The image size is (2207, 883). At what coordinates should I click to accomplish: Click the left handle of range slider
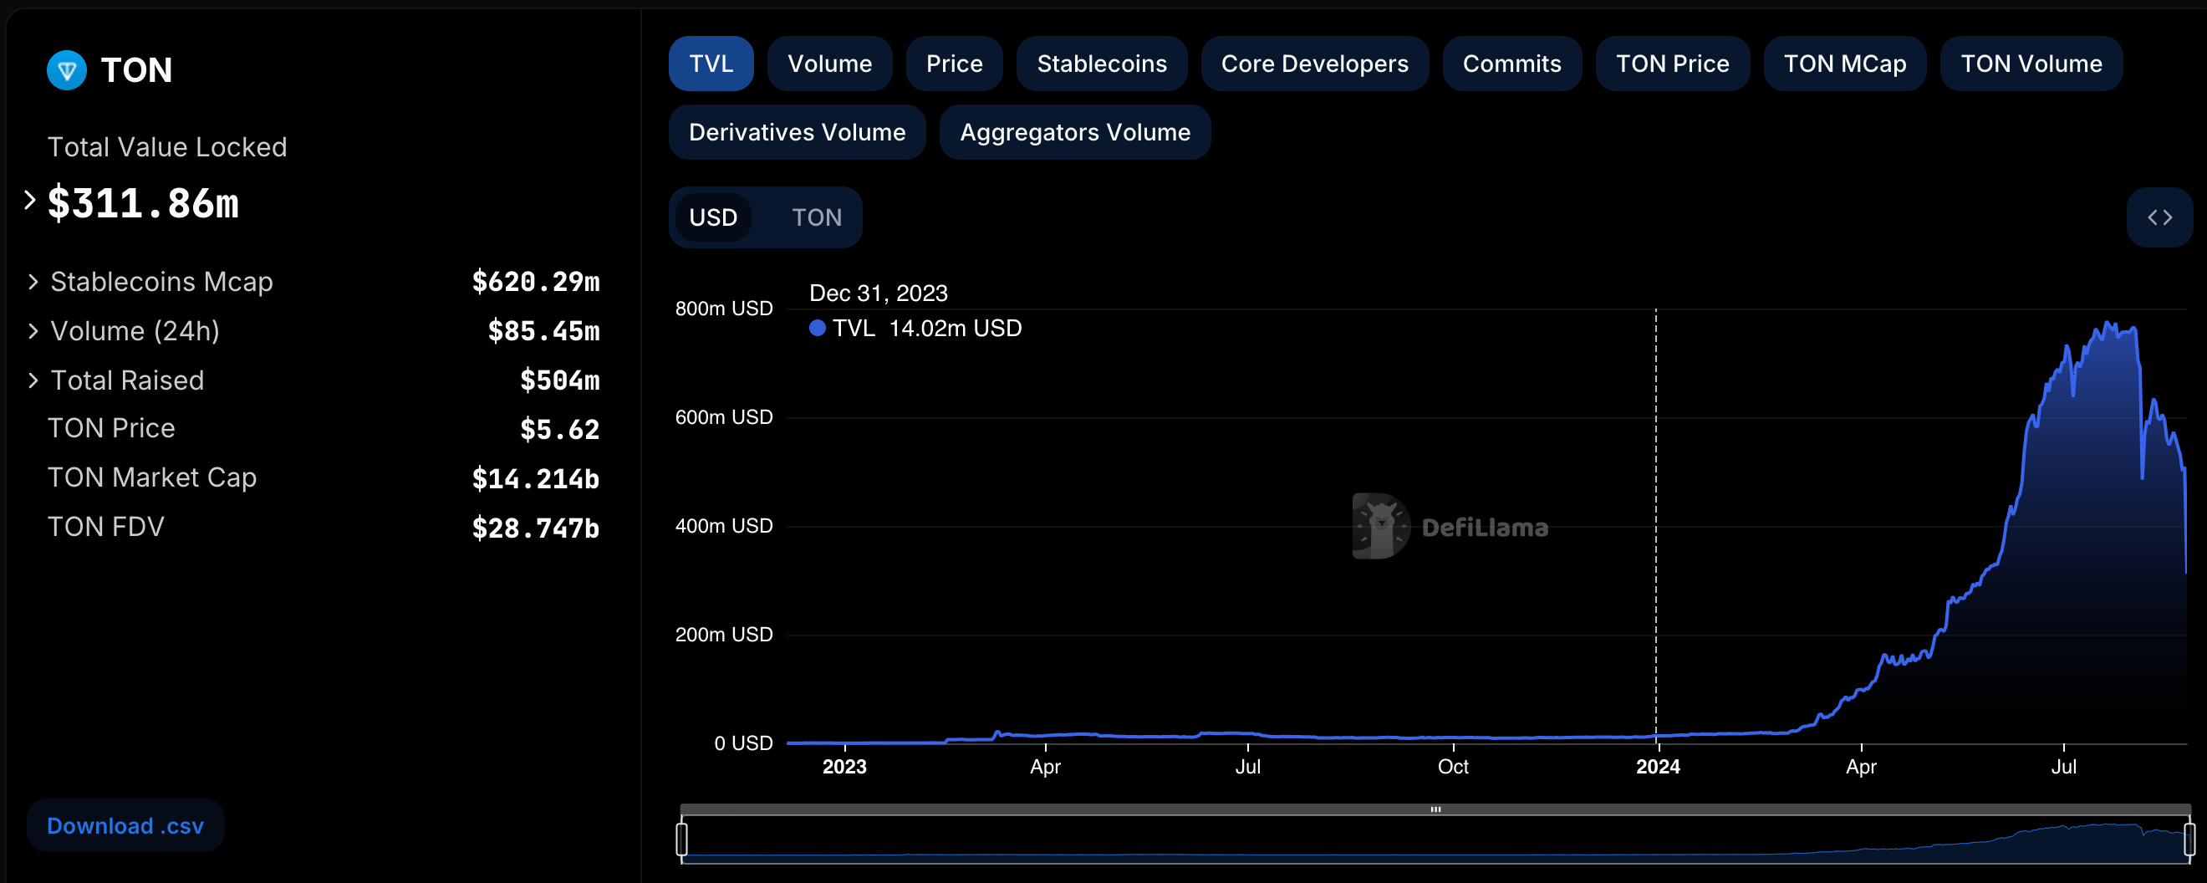point(682,839)
